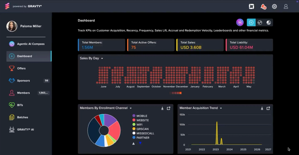299x155 pixels.
Task: Open Agentic AI Compass menu item
Action: pos(29,44)
